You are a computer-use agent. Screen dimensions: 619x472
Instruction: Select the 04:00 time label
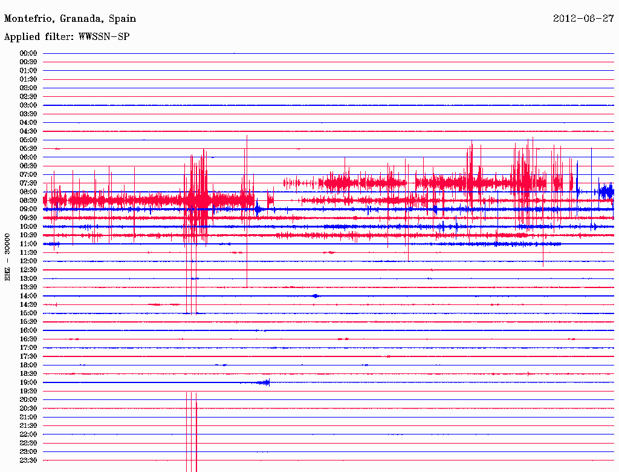[x=28, y=123]
